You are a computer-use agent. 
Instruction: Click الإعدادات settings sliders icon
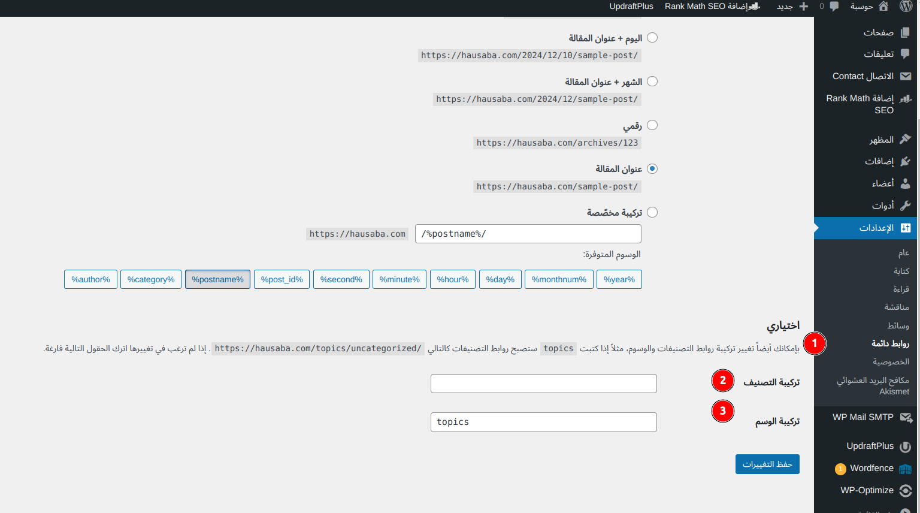[905, 228]
